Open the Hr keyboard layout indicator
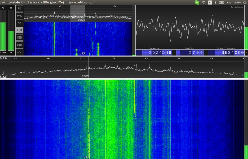248x159 pixels. pos(210,2)
